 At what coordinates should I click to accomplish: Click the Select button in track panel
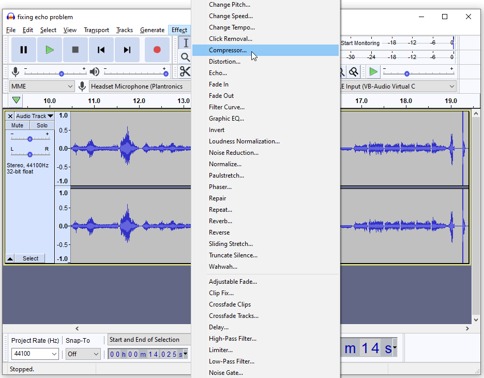point(29,258)
